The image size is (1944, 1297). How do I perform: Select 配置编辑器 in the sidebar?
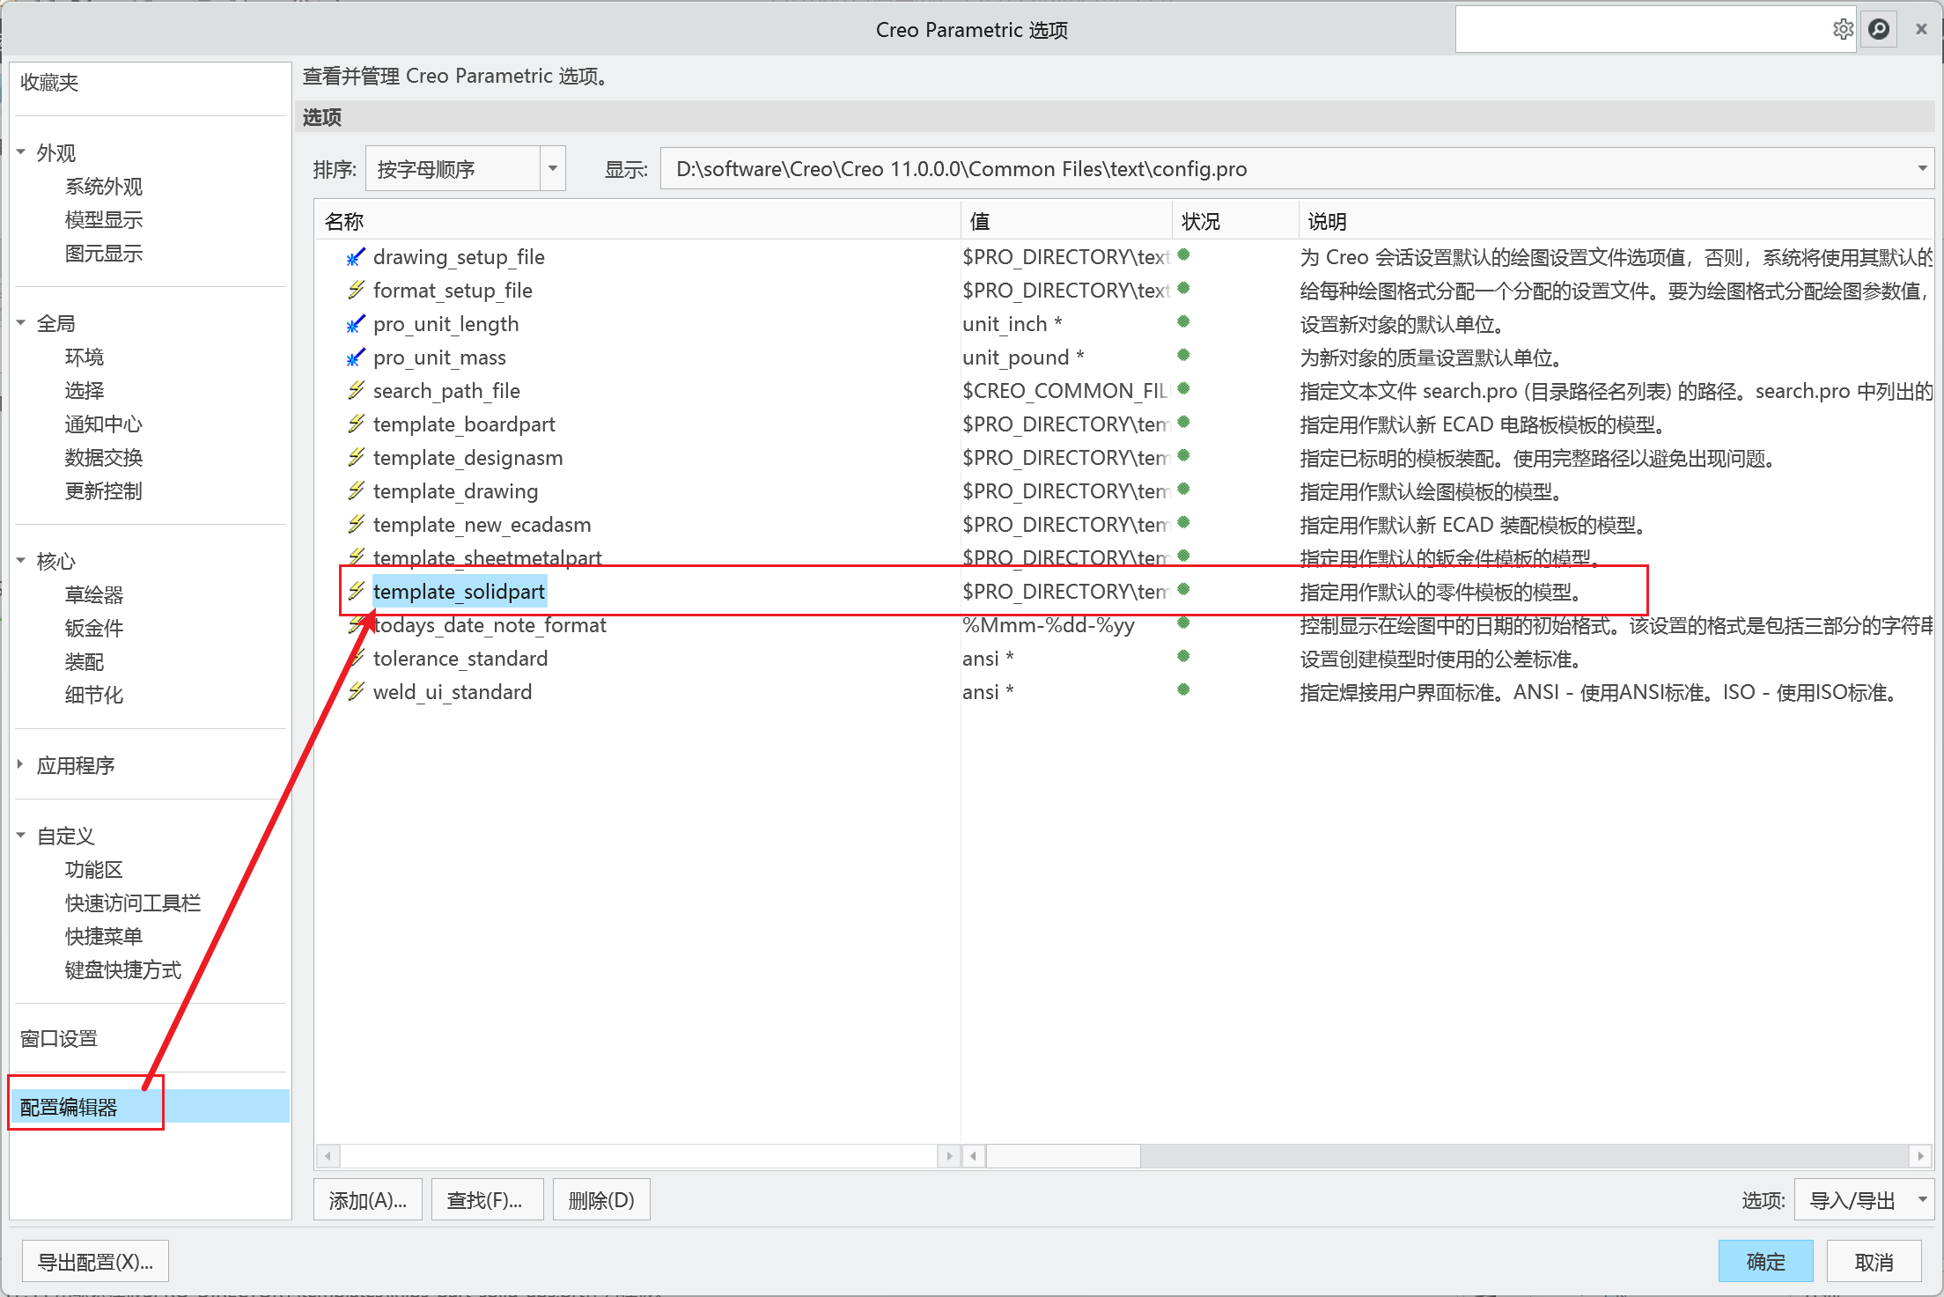click(x=151, y=1107)
